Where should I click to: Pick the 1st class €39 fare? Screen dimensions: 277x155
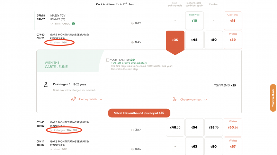coord(233,40)
